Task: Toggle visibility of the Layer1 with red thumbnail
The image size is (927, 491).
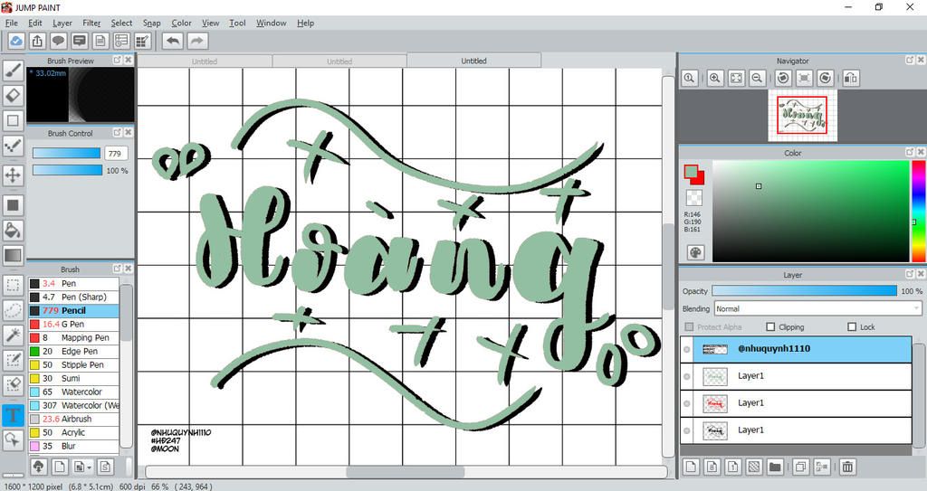Action: pos(686,403)
